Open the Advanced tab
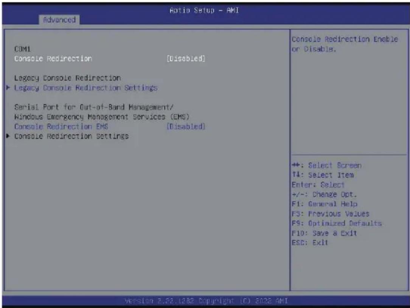Screen dimensions: 410x308 tap(59, 20)
